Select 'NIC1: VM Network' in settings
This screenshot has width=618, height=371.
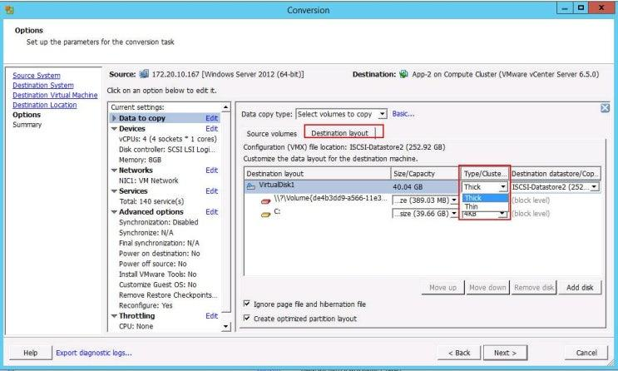coord(149,181)
